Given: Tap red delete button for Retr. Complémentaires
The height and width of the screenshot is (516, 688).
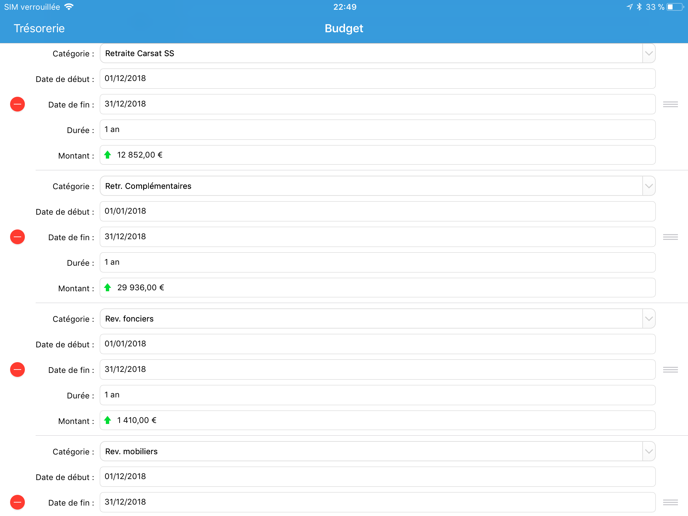Looking at the screenshot, I should 17,237.
